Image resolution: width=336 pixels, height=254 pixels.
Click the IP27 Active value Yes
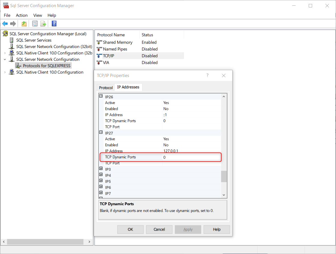166,139
